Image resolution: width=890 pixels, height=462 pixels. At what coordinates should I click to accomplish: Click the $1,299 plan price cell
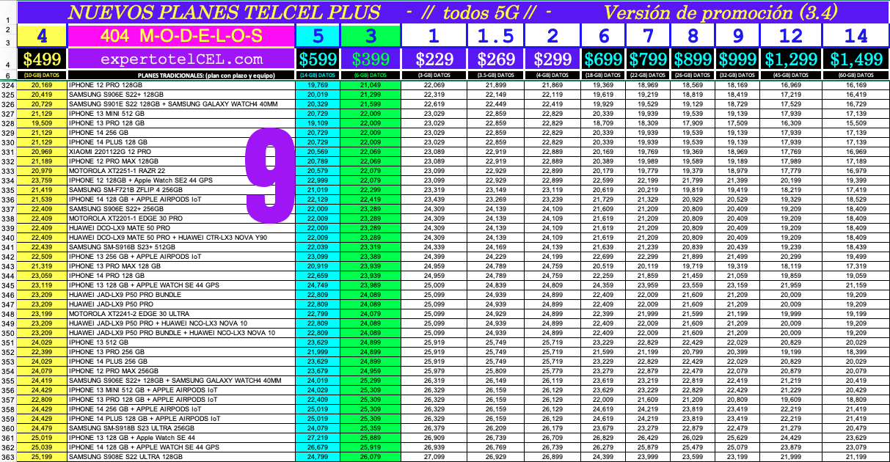click(791, 59)
